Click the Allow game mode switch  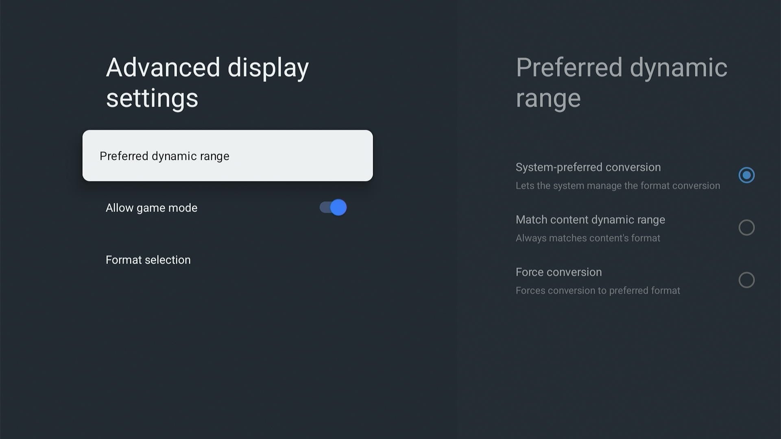tap(332, 207)
